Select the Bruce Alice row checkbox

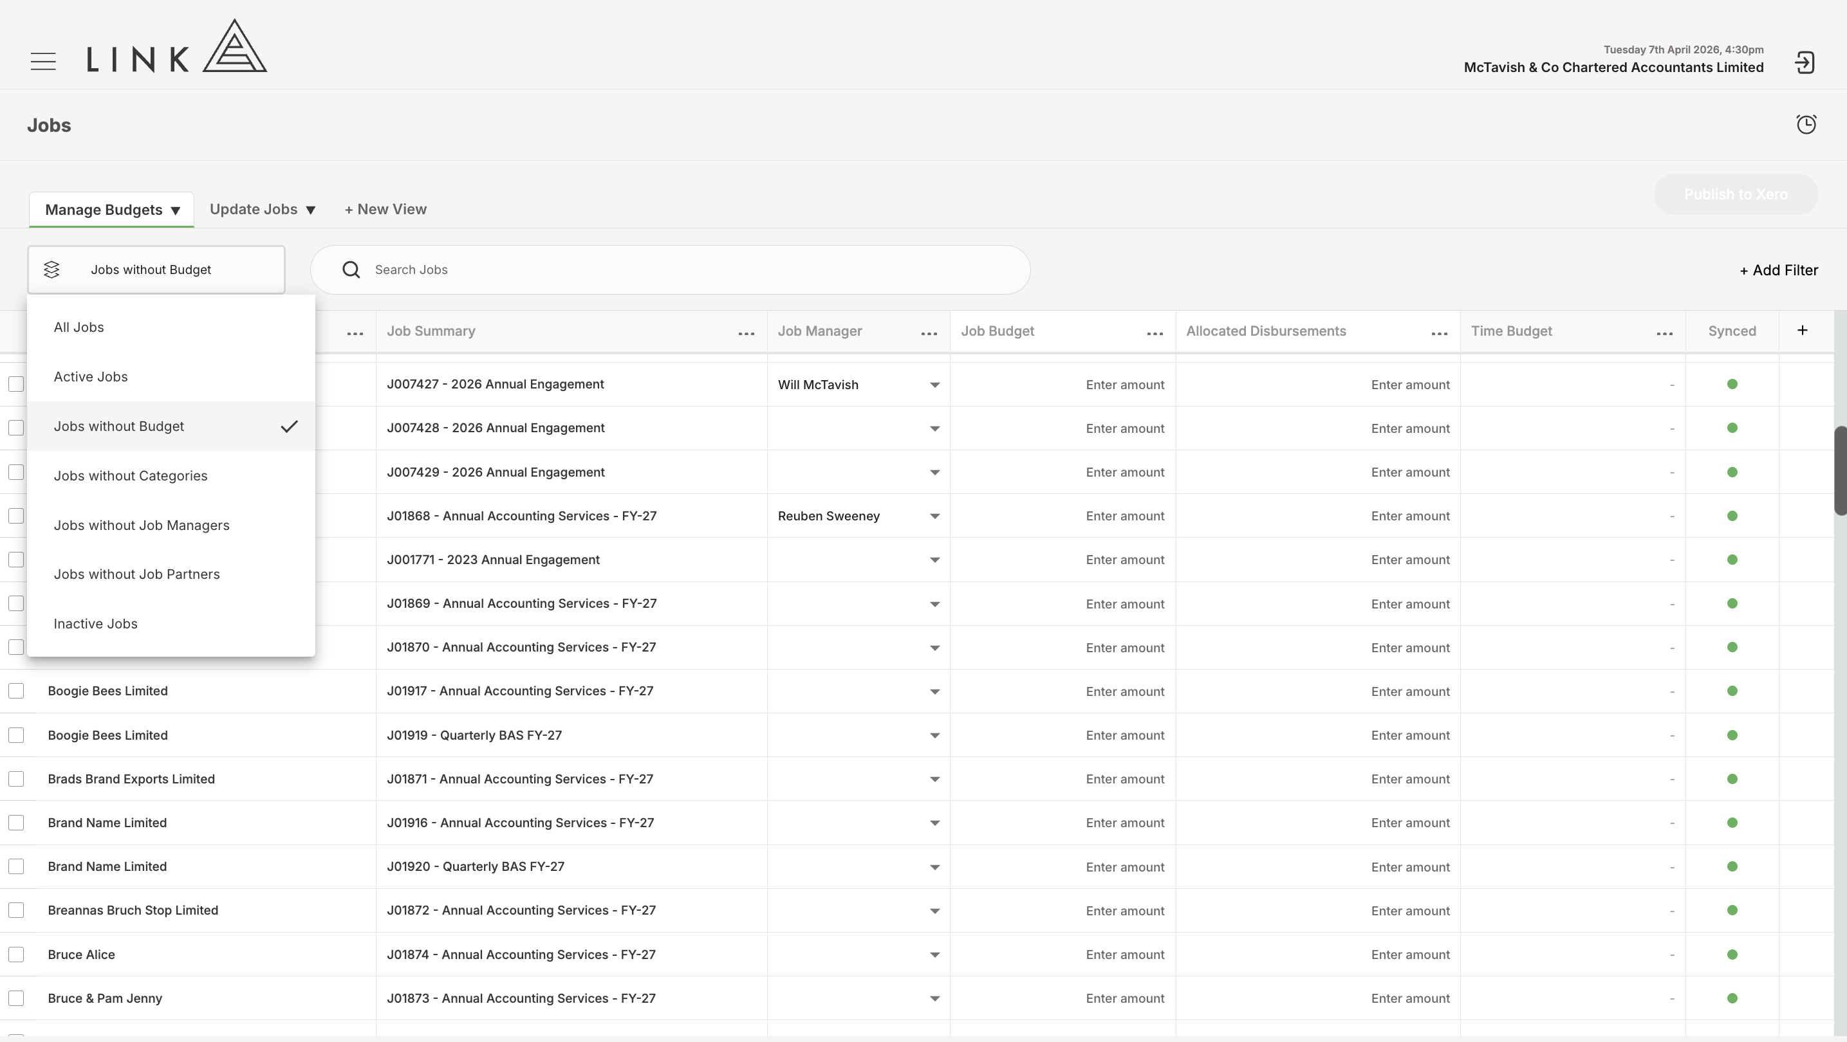[x=16, y=955]
